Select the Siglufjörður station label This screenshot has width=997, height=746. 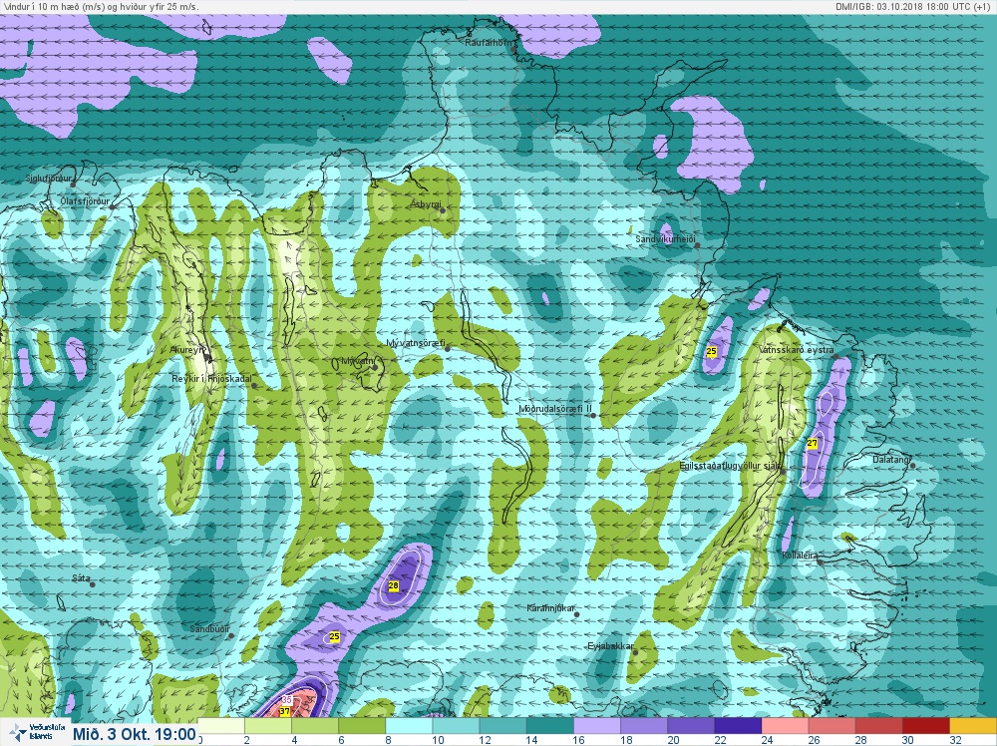(x=49, y=179)
